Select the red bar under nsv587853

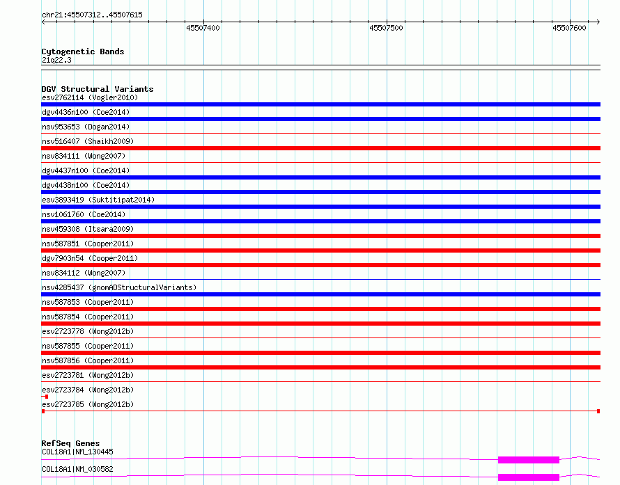pyautogui.click(x=320, y=309)
